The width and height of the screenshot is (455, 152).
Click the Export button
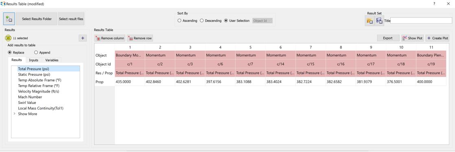388,38
